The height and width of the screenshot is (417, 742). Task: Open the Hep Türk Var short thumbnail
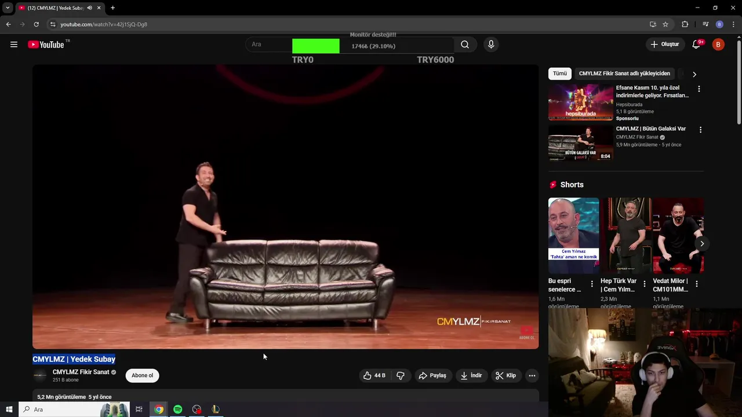pyautogui.click(x=626, y=235)
